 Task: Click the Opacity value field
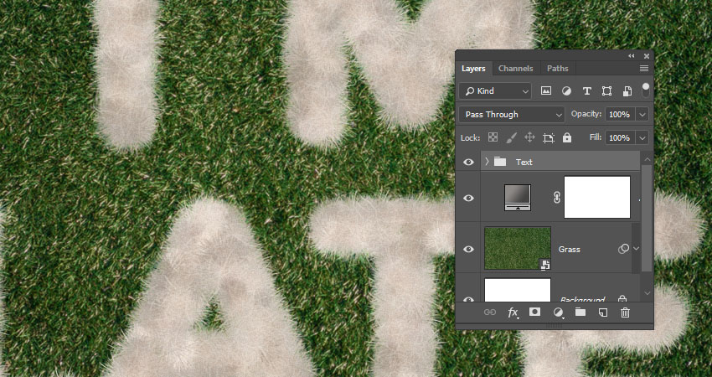point(621,115)
